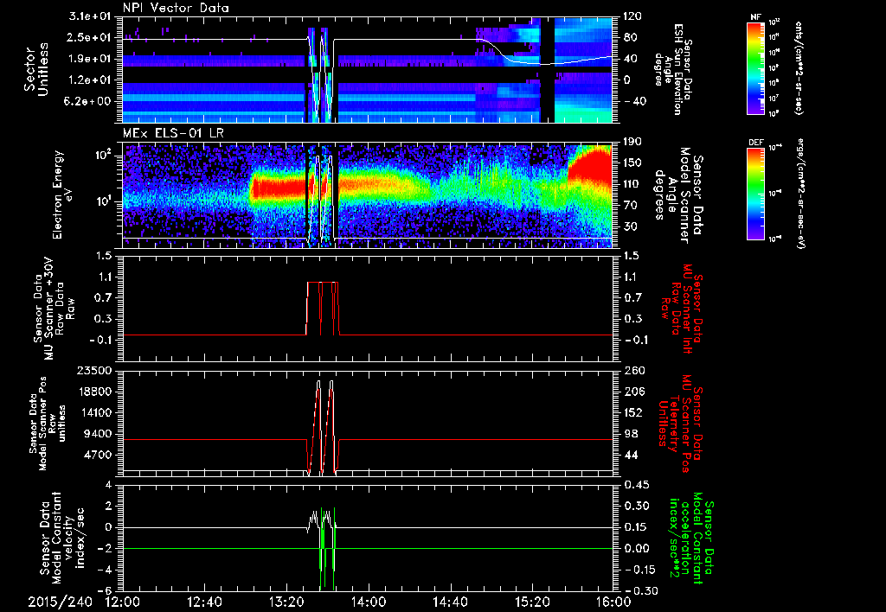Click the 13:20 time axis tick label
886x612 pixels.
pos(286,601)
